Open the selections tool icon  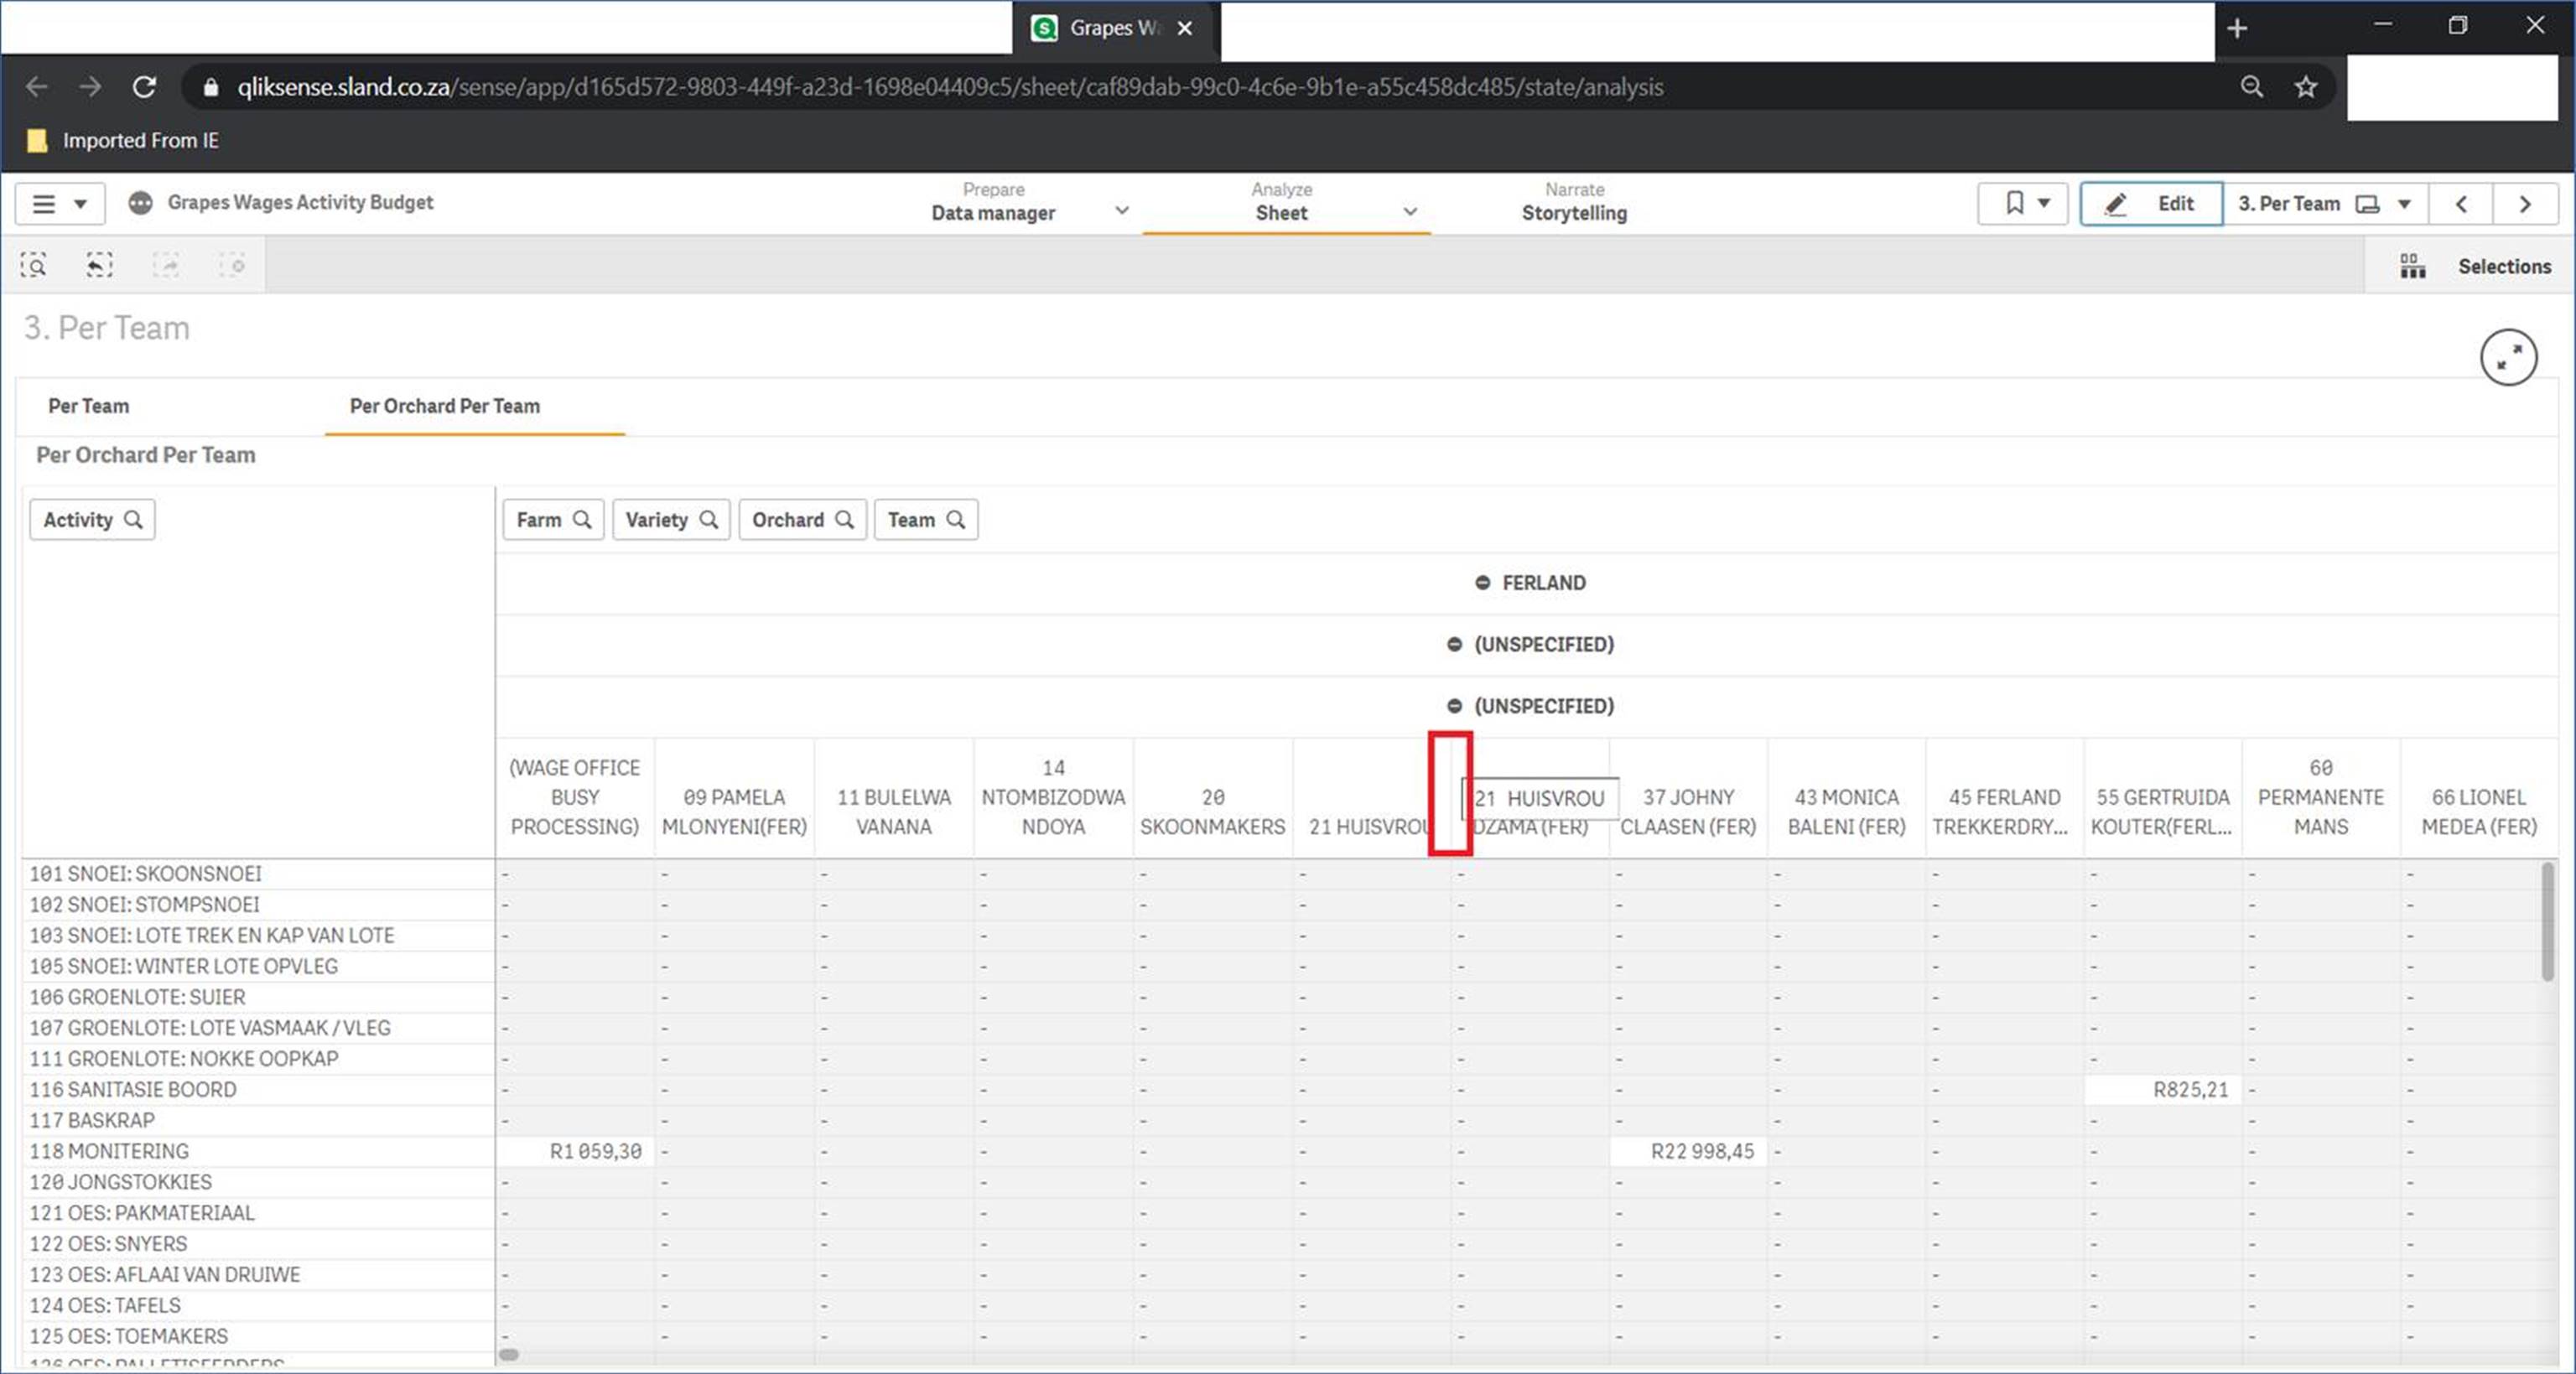coord(2412,266)
